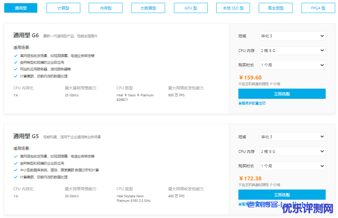This screenshot has width=338, height=218.
Task: Click 立即选配 for 通用型 G5
Action: (282, 195)
